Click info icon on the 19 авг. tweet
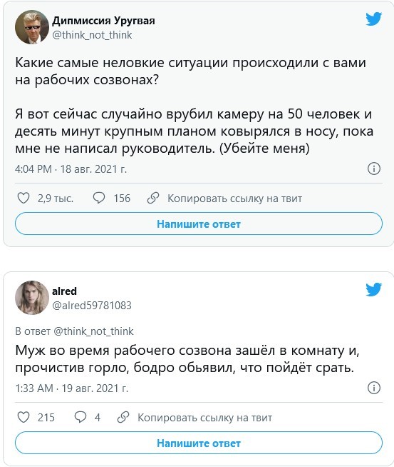Viewport: 394px width, 467px height. point(374,388)
